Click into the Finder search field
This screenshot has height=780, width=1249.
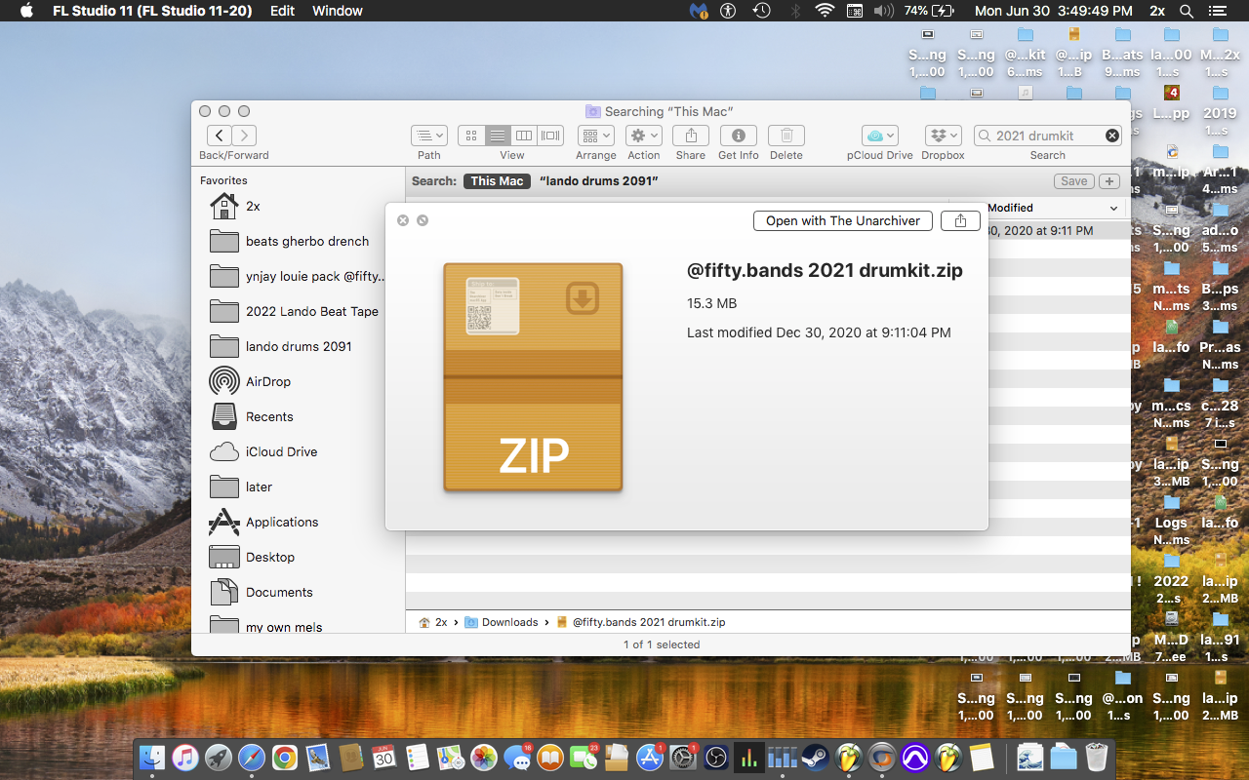pyautogui.click(x=1047, y=136)
